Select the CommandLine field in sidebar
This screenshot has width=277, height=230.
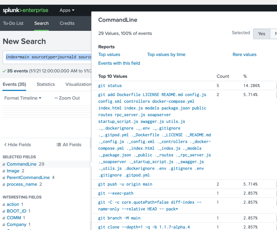(21, 164)
